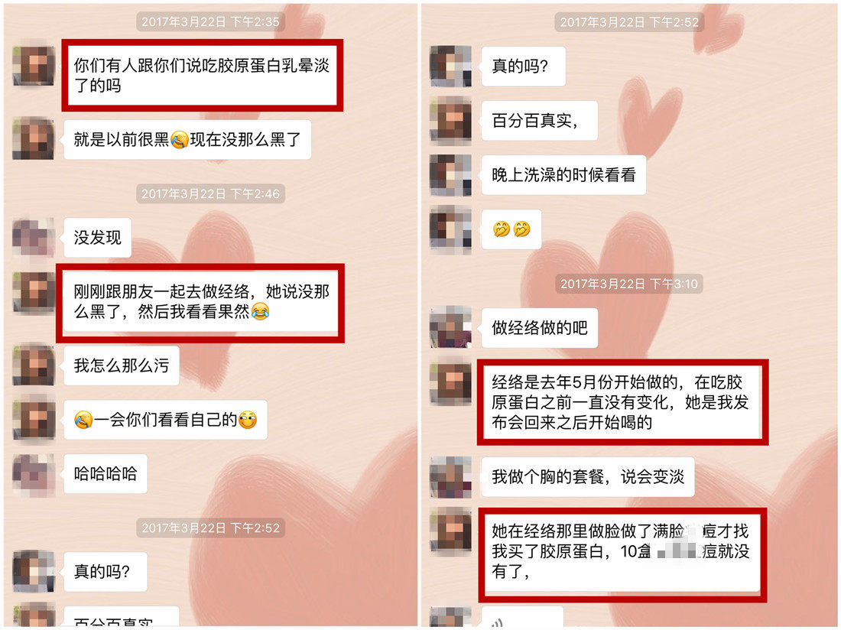This screenshot has width=841, height=630.
Task: Select the '没发现' chat bubble
Action: coord(97,238)
